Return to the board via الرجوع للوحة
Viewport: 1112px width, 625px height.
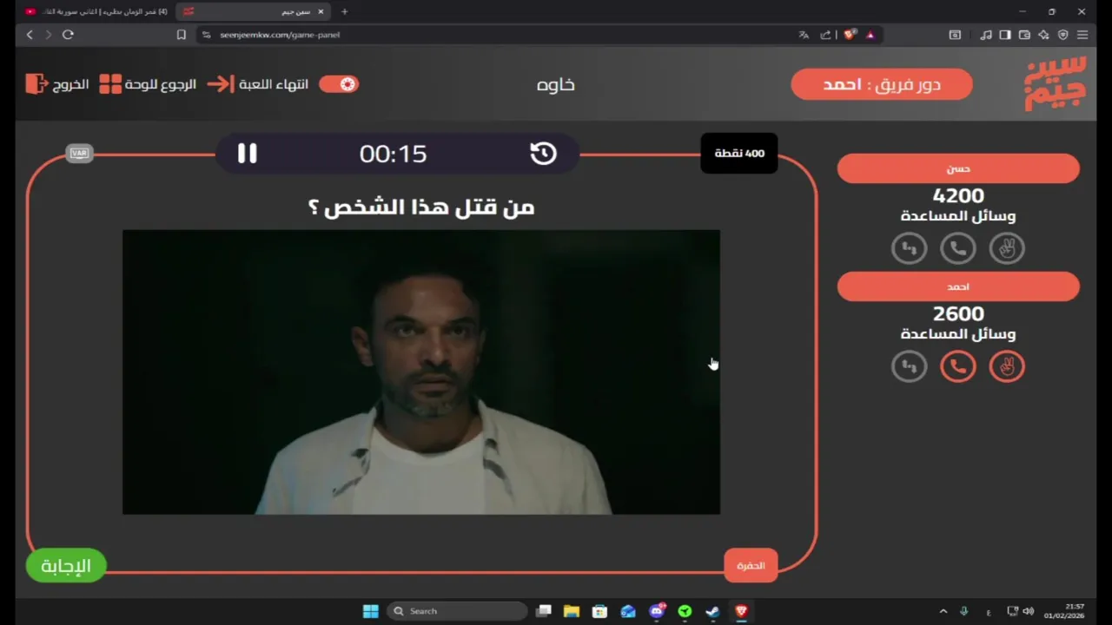(148, 84)
